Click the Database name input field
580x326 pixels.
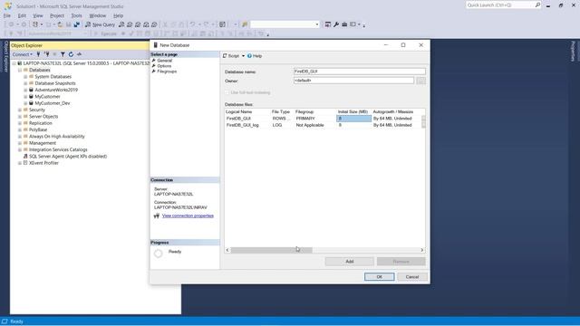pyautogui.click(x=360, y=72)
